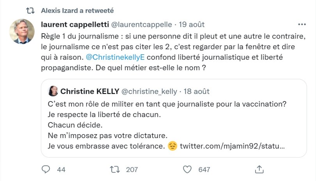Click the 207 retweet count
The height and width of the screenshot is (181, 316).
click(132, 169)
